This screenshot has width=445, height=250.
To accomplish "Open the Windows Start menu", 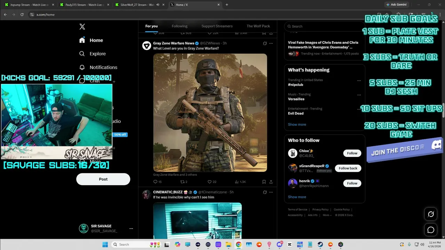I will (105, 244).
